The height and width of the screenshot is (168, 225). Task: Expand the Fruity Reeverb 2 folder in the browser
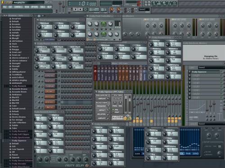[20, 131]
